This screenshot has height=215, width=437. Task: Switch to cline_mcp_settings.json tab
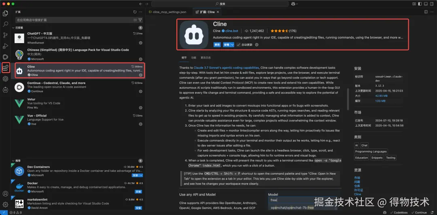point(167,12)
